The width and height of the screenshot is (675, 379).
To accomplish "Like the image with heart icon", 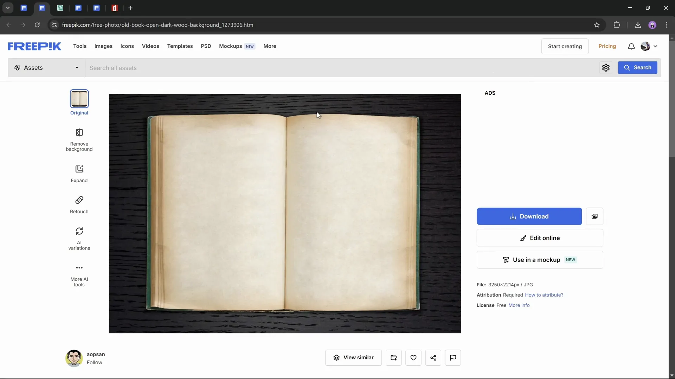I will click(413, 358).
